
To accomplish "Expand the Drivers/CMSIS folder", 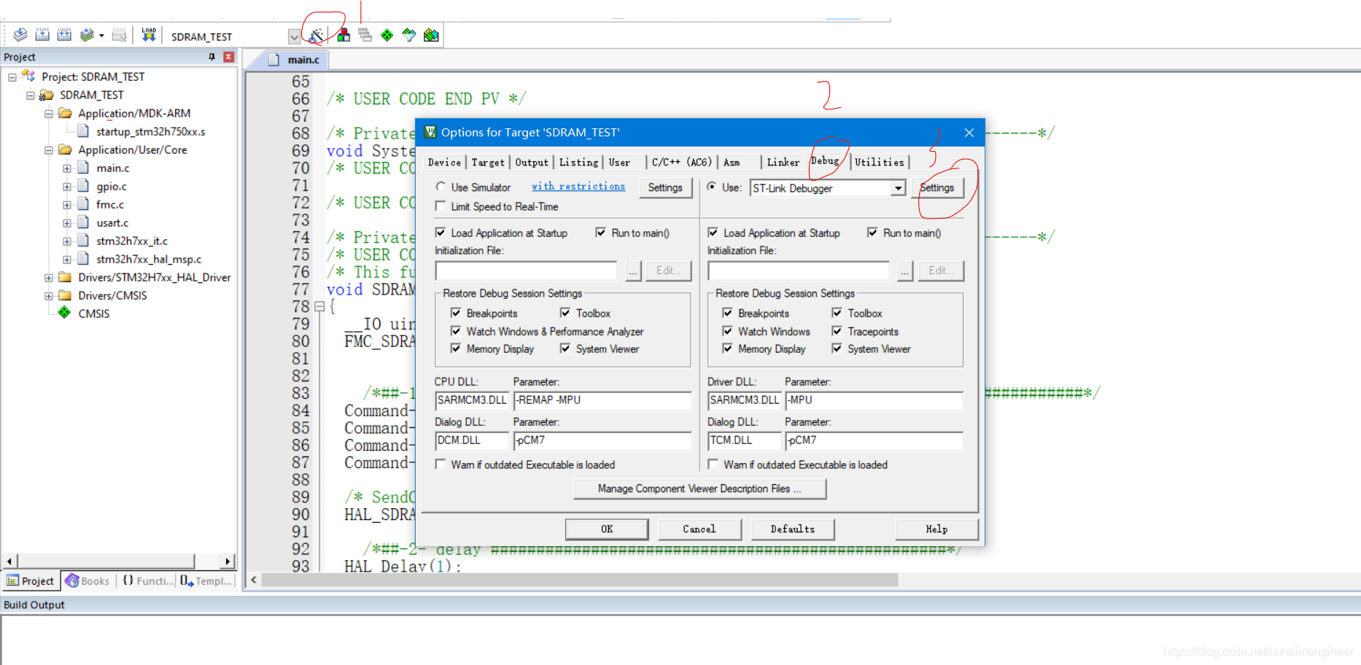I will 49,295.
